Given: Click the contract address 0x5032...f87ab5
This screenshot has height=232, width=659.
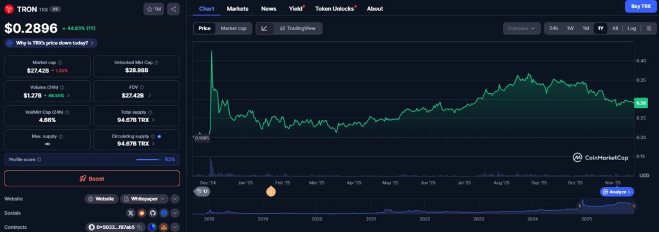Looking at the screenshot, I should point(116,228).
